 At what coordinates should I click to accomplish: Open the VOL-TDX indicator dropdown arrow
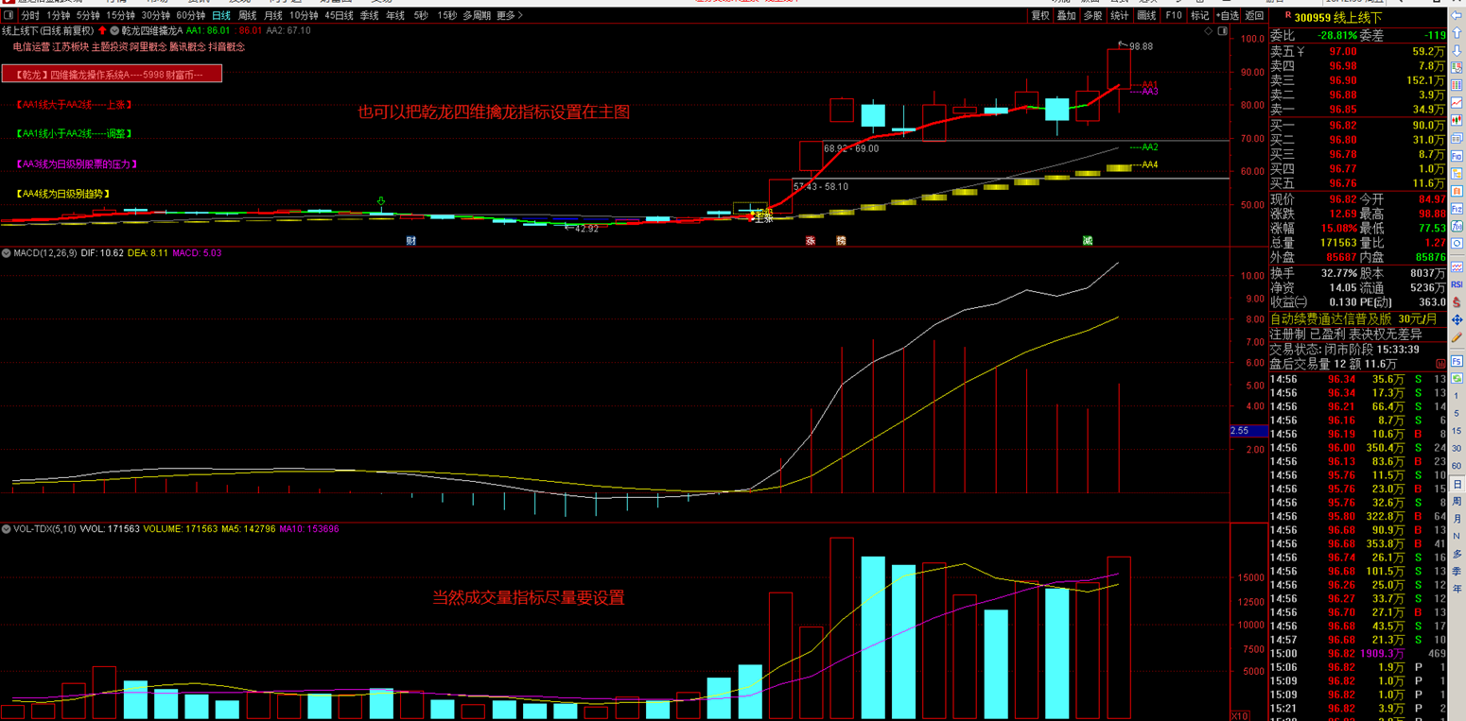click(6, 529)
